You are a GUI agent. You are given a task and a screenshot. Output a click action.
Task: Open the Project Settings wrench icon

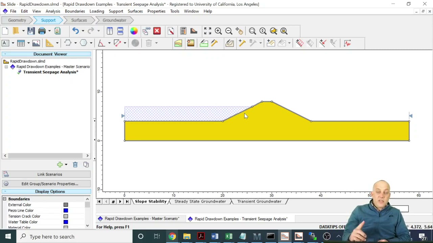tap(171, 31)
